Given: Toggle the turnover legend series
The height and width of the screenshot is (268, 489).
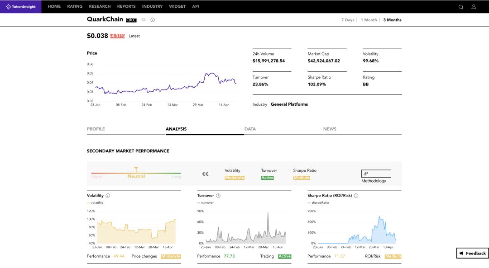Looking at the screenshot, I should [205, 202].
